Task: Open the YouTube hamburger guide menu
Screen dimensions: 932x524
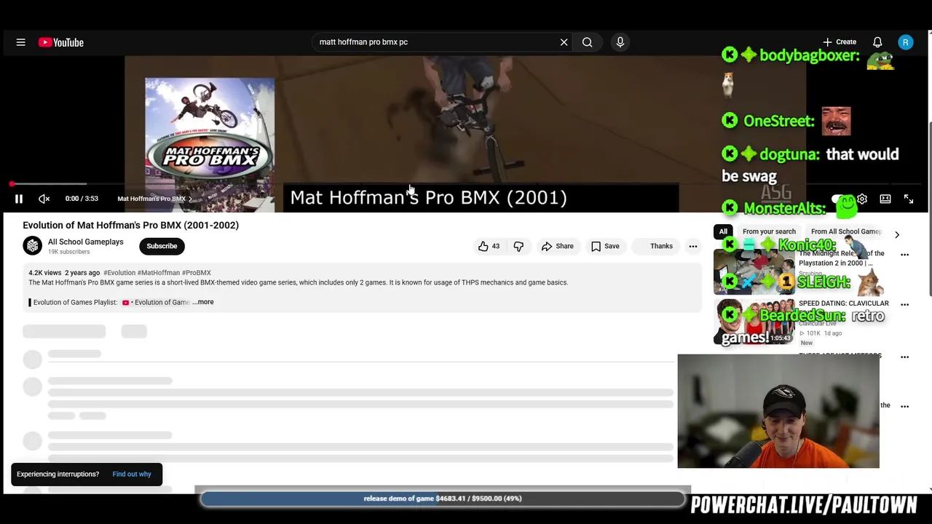Action: 21,42
